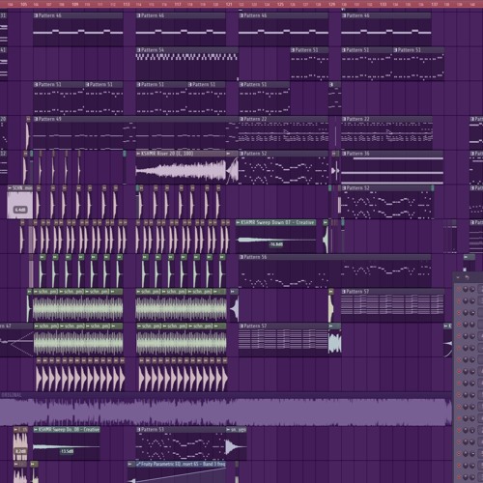Jump to bar 137 on the timeline ruler
483x483 pixels.
pos(435,4)
